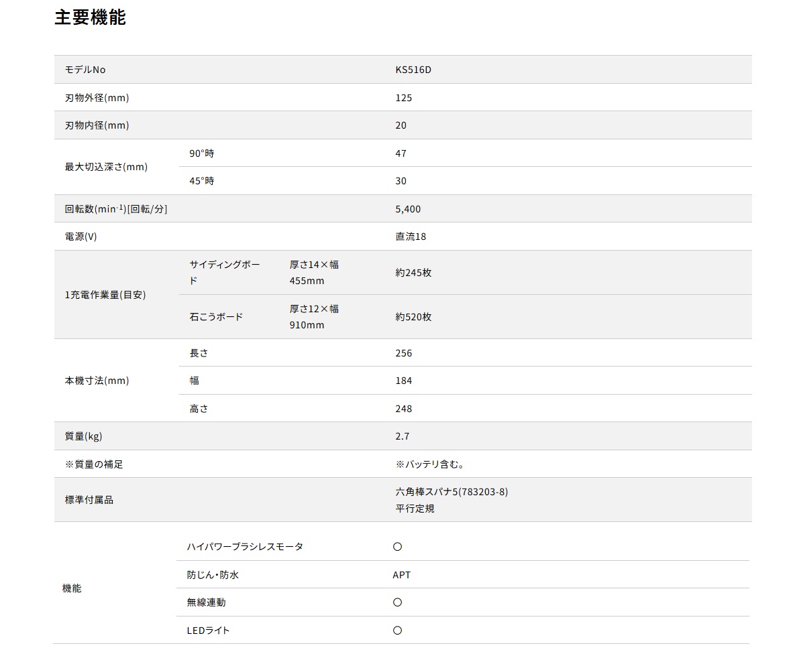Click the circle mark beside LEDライト

[397, 631]
